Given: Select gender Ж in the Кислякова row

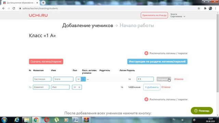Looking at the screenshot, I should point(83,79).
